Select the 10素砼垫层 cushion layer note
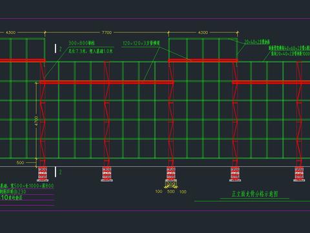Viewport: 310px width, 233px height. 11,197
